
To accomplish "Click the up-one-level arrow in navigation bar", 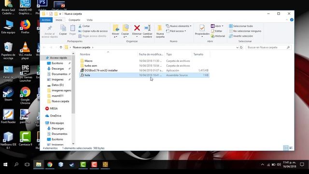I will [61, 47].
